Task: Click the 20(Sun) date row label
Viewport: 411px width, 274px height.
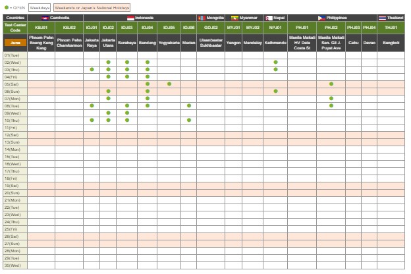Action: point(15,193)
